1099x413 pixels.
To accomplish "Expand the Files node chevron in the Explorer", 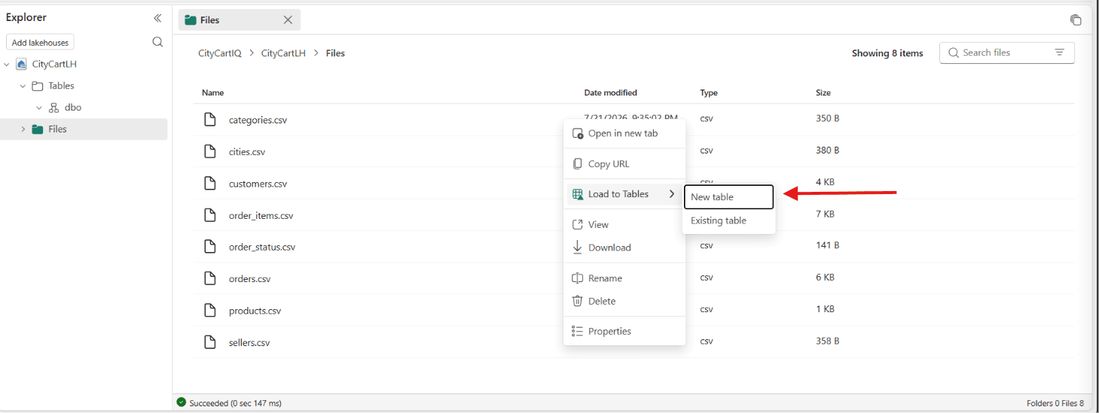I will [23, 129].
